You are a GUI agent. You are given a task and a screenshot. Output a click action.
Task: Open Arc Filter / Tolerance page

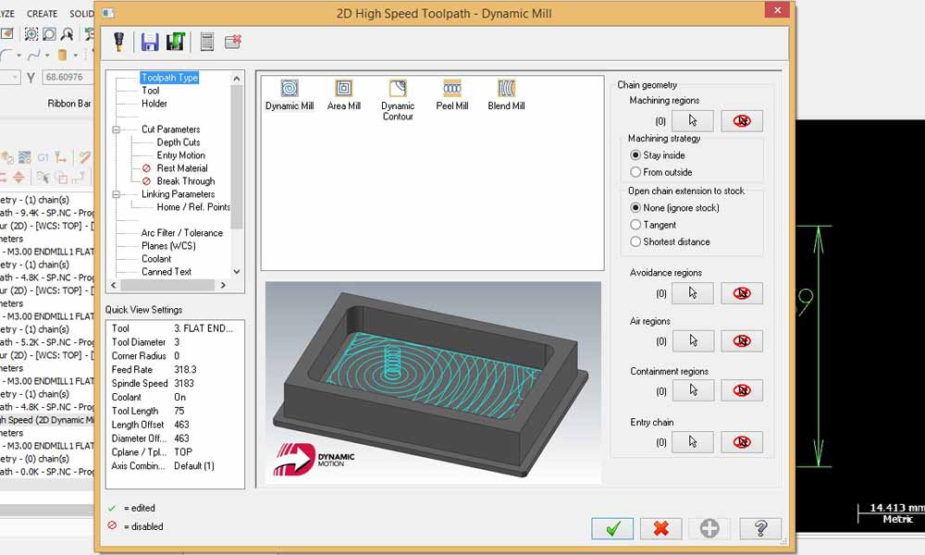(x=181, y=233)
